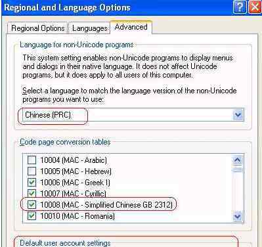Uncheck 10006 (MAC - Greek I)
The height and width of the screenshot is (247, 262).
click(32, 182)
